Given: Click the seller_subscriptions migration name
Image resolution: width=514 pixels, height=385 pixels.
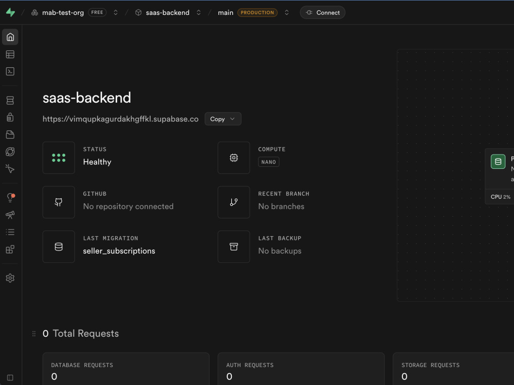Looking at the screenshot, I should [119, 251].
